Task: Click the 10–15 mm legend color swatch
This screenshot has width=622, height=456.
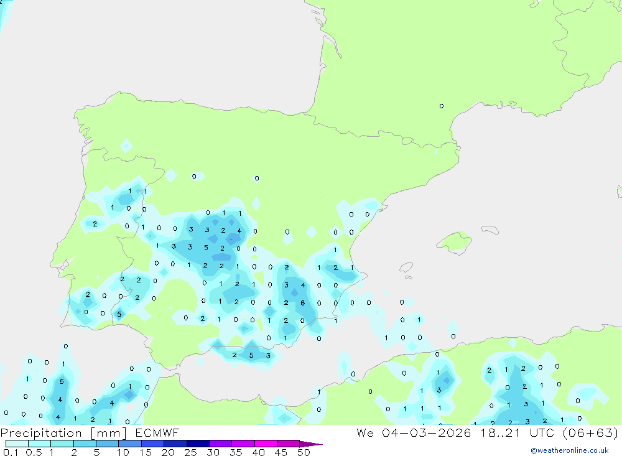Action: pos(130,444)
